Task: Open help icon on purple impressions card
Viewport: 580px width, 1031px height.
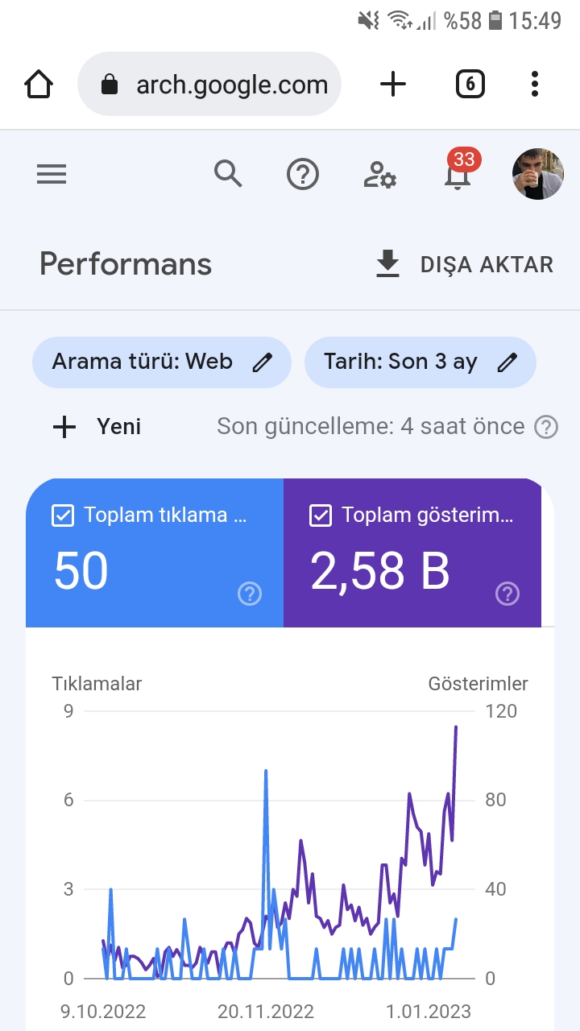Action: (x=507, y=594)
